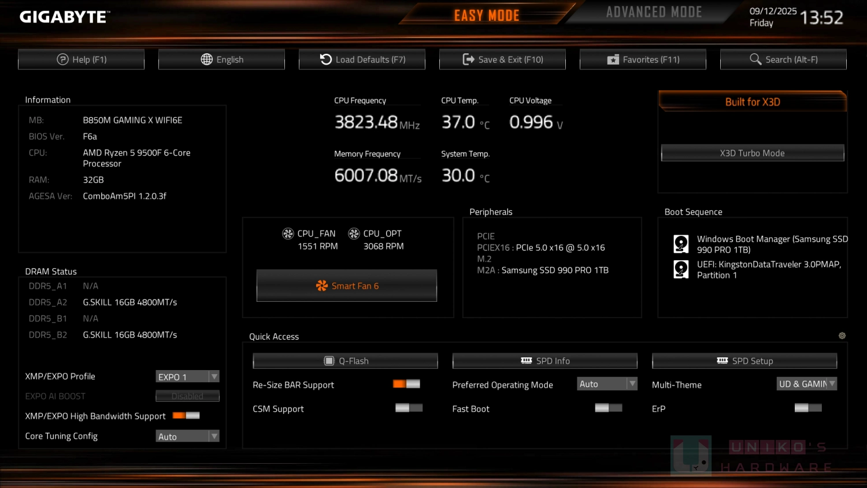Click Built for X3D header
The width and height of the screenshot is (867, 488).
(x=753, y=102)
